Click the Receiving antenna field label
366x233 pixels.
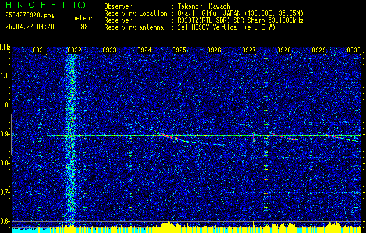(x=134, y=27)
